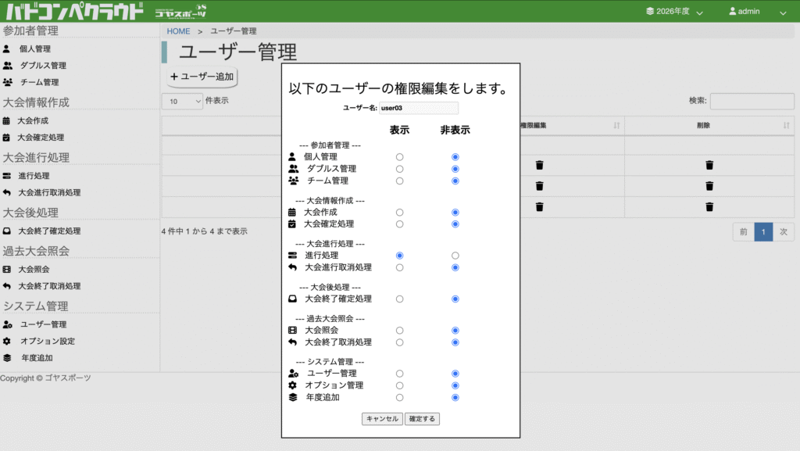The width and height of the screenshot is (800, 451).
Task: Click the 進行処理 icon in the sidebar
Action: coord(7,176)
